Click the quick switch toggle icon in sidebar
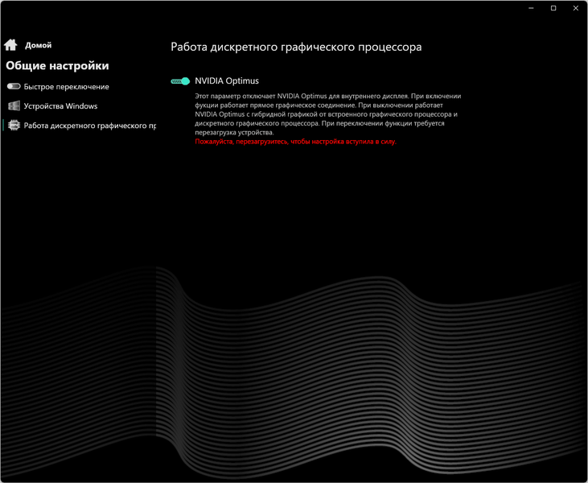 pyautogui.click(x=14, y=87)
